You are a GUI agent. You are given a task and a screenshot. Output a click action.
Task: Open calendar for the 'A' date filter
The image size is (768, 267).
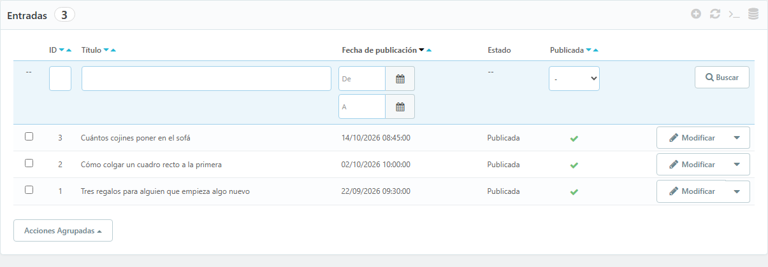pyautogui.click(x=400, y=107)
